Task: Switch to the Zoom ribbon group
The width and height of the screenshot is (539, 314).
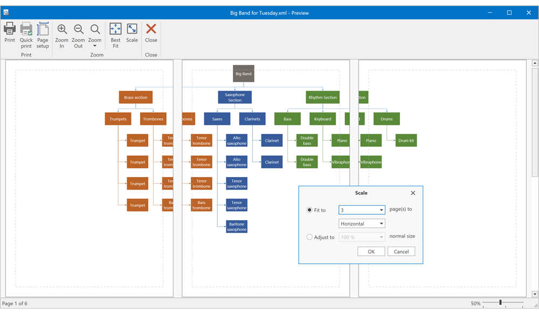Action: [96, 54]
